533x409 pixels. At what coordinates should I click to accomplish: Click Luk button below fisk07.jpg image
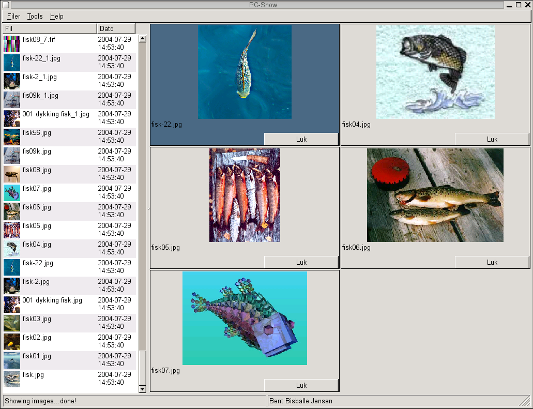coord(301,385)
